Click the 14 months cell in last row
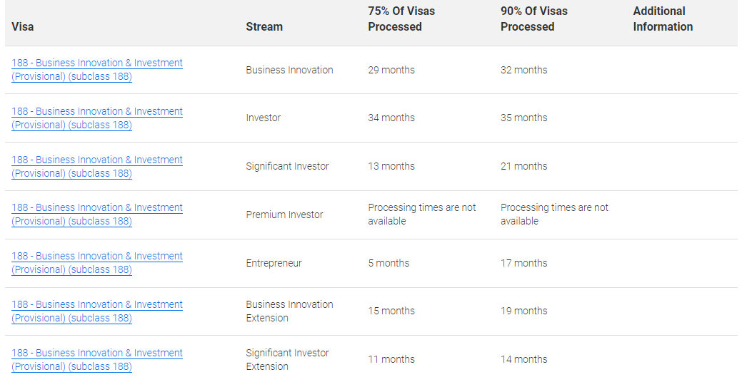 click(x=524, y=359)
